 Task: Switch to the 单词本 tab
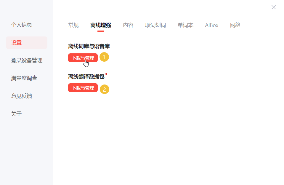coord(185,25)
